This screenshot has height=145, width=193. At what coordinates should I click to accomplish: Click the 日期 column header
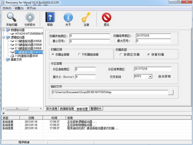31,118
